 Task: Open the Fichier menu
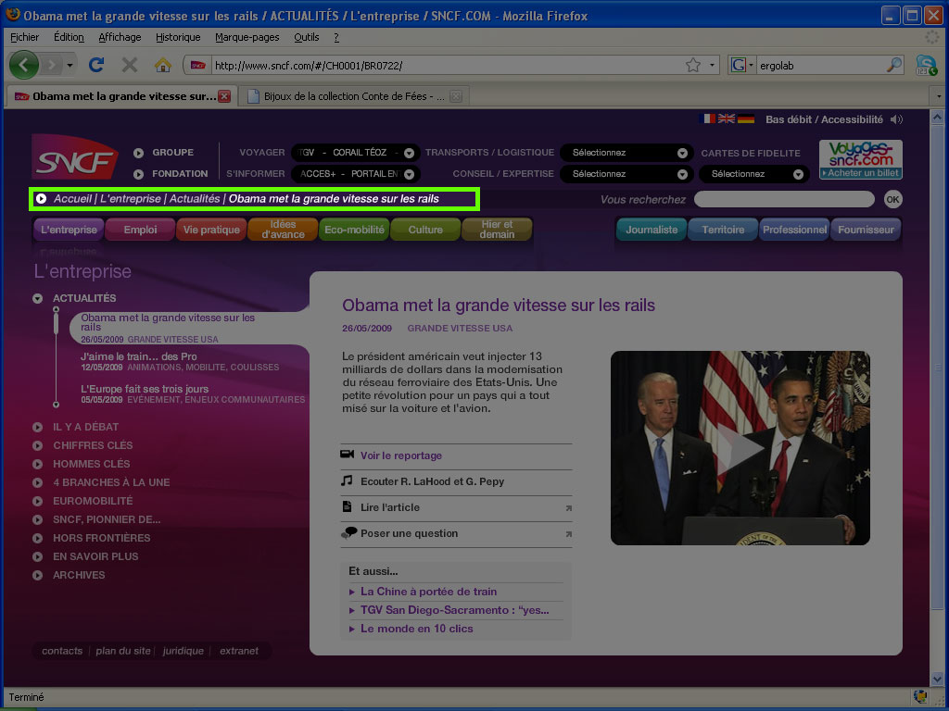pos(25,37)
